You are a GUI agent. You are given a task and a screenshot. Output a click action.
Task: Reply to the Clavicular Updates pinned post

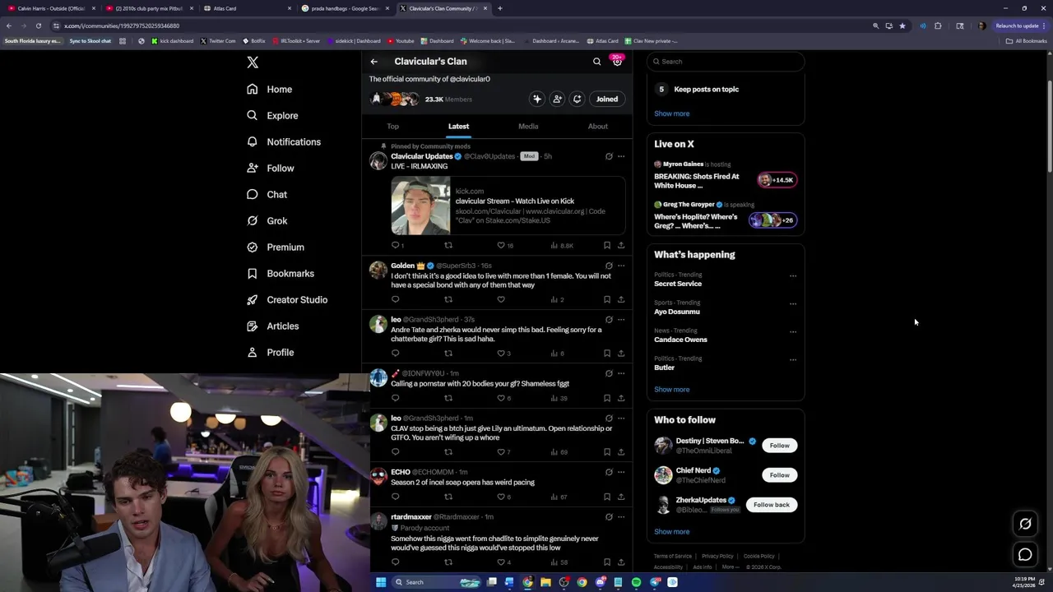pyautogui.click(x=396, y=245)
